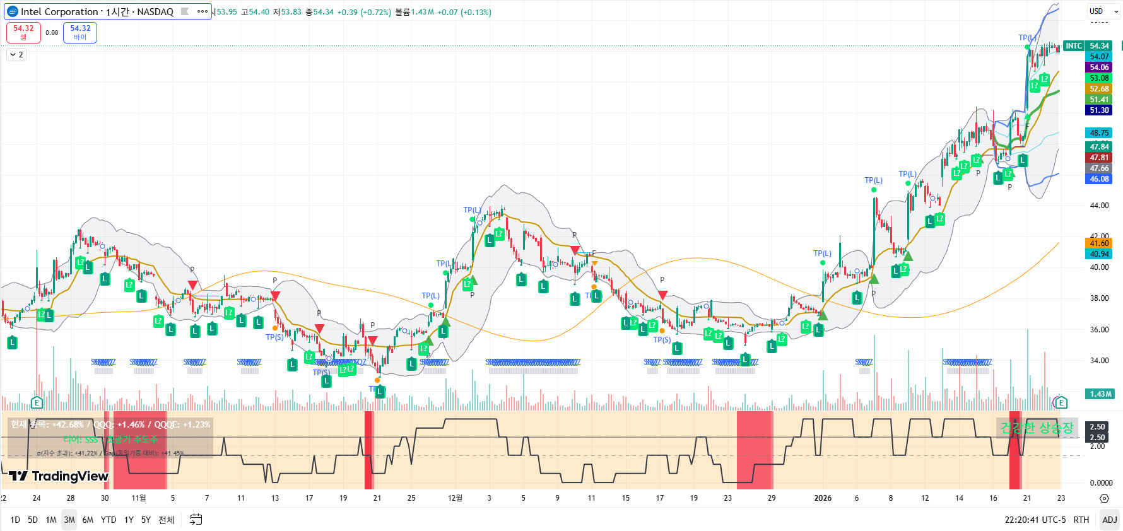Select the 3M time range

(69, 520)
